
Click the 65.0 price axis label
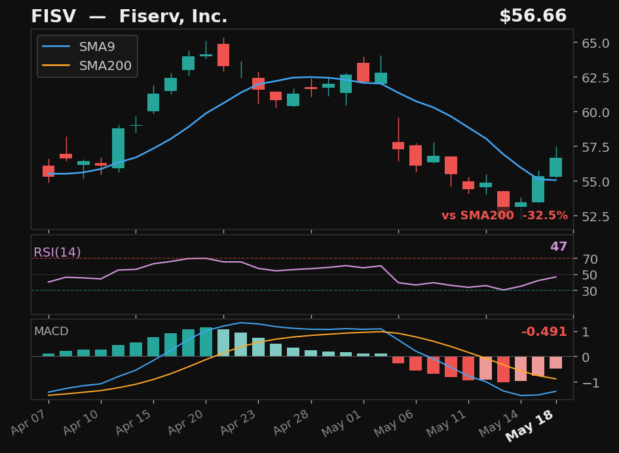[x=595, y=43]
